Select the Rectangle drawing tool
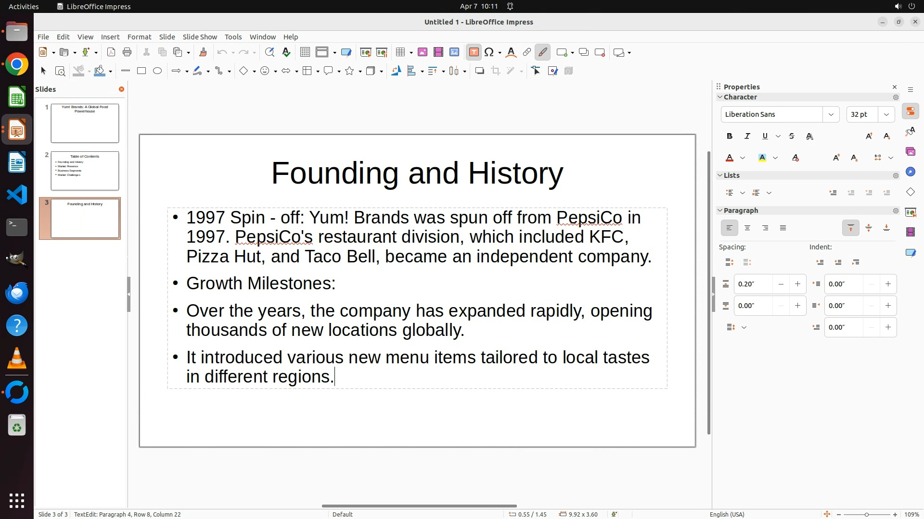The width and height of the screenshot is (924, 519). click(x=141, y=71)
